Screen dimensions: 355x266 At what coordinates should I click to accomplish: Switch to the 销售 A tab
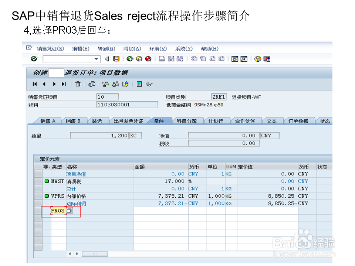click(48, 121)
